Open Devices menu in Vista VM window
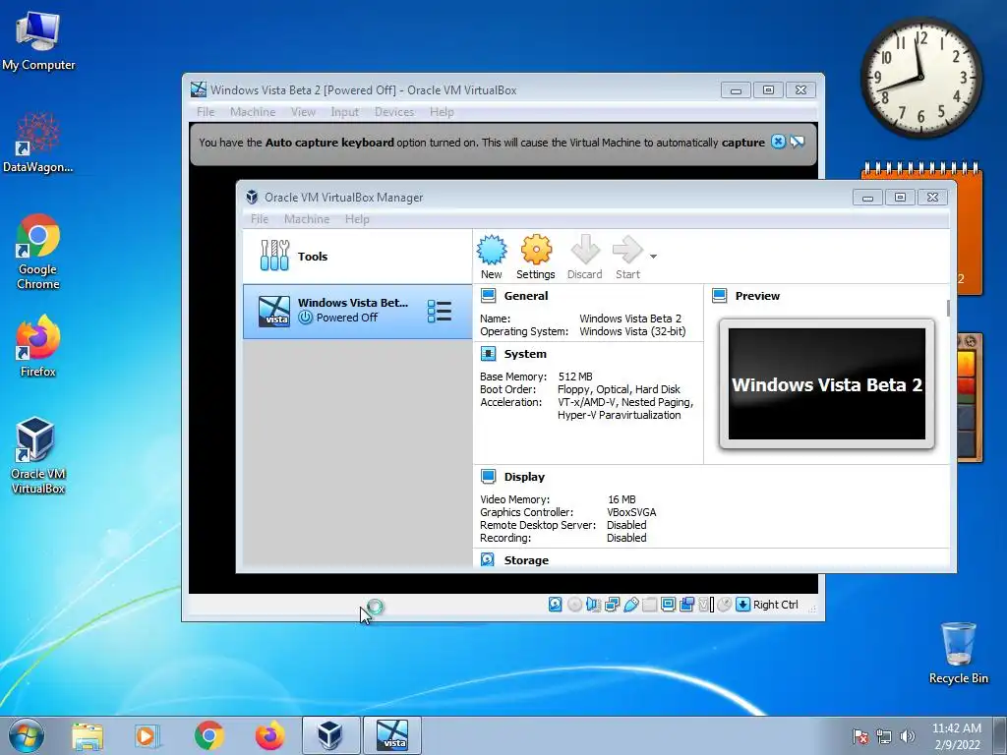The width and height of the screenshot is (1007, 755). [394, 112]
